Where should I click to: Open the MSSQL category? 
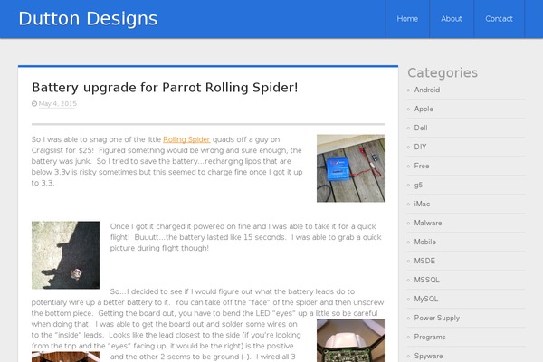[x=426, y=280]
